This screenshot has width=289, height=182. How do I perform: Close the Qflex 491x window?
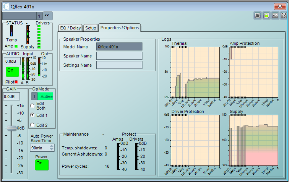point(280,6)
